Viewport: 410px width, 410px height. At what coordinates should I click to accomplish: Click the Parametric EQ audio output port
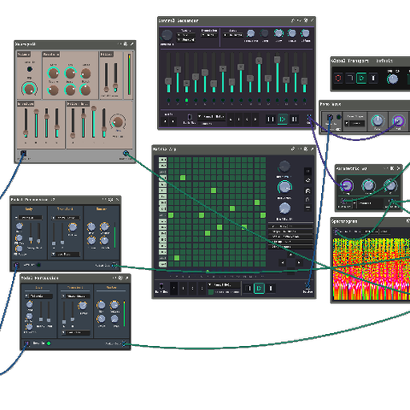(392, 201)
